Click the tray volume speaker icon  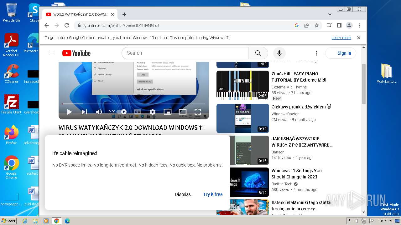click(x=356, y=221)
